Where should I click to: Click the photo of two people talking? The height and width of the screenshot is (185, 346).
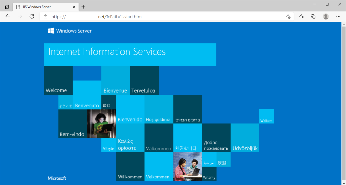point(188,167)
